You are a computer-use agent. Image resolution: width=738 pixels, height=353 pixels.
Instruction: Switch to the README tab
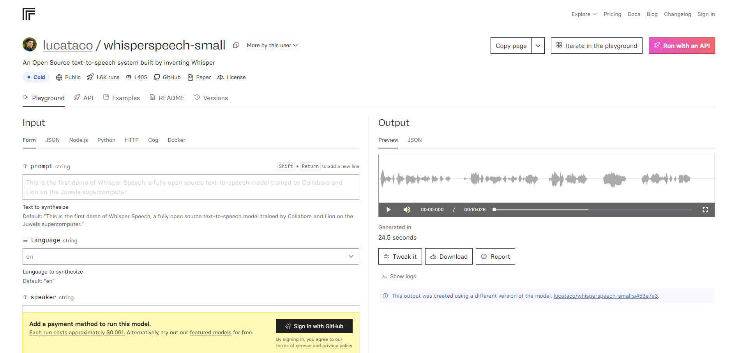(x=167, y=98)
